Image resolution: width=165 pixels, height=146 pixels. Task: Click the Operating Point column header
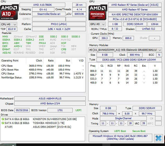click(x=13, y=61)
